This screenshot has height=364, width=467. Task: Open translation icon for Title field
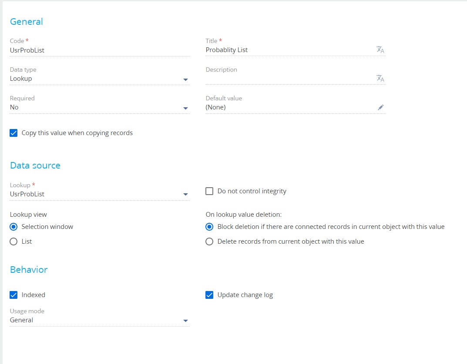click(x=380, y=50)
